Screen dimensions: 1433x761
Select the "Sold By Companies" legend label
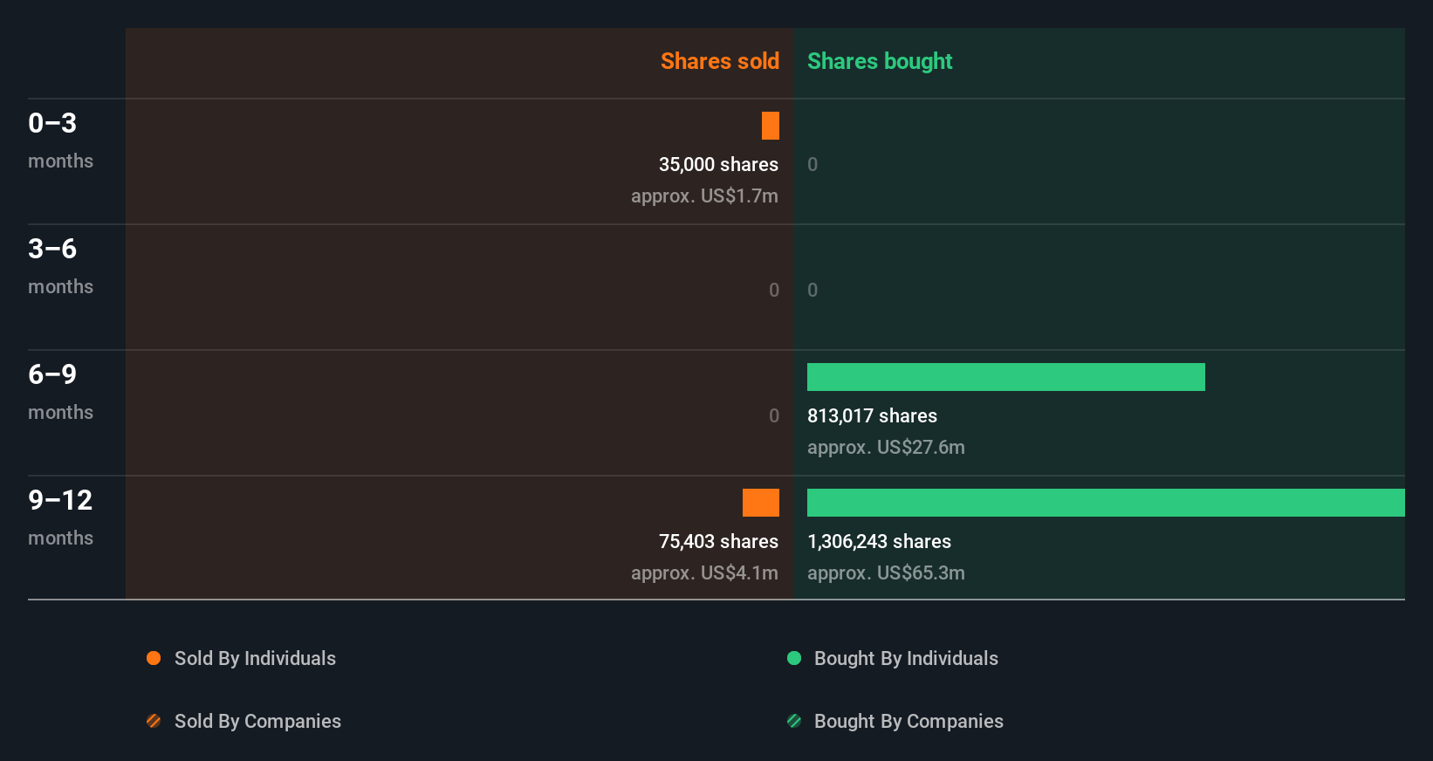click(257, 721)
